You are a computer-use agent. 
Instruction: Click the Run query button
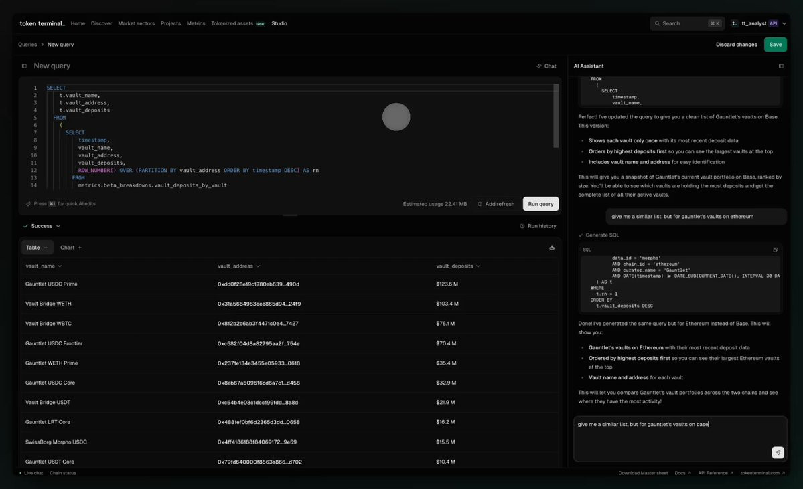pos(540,203)
